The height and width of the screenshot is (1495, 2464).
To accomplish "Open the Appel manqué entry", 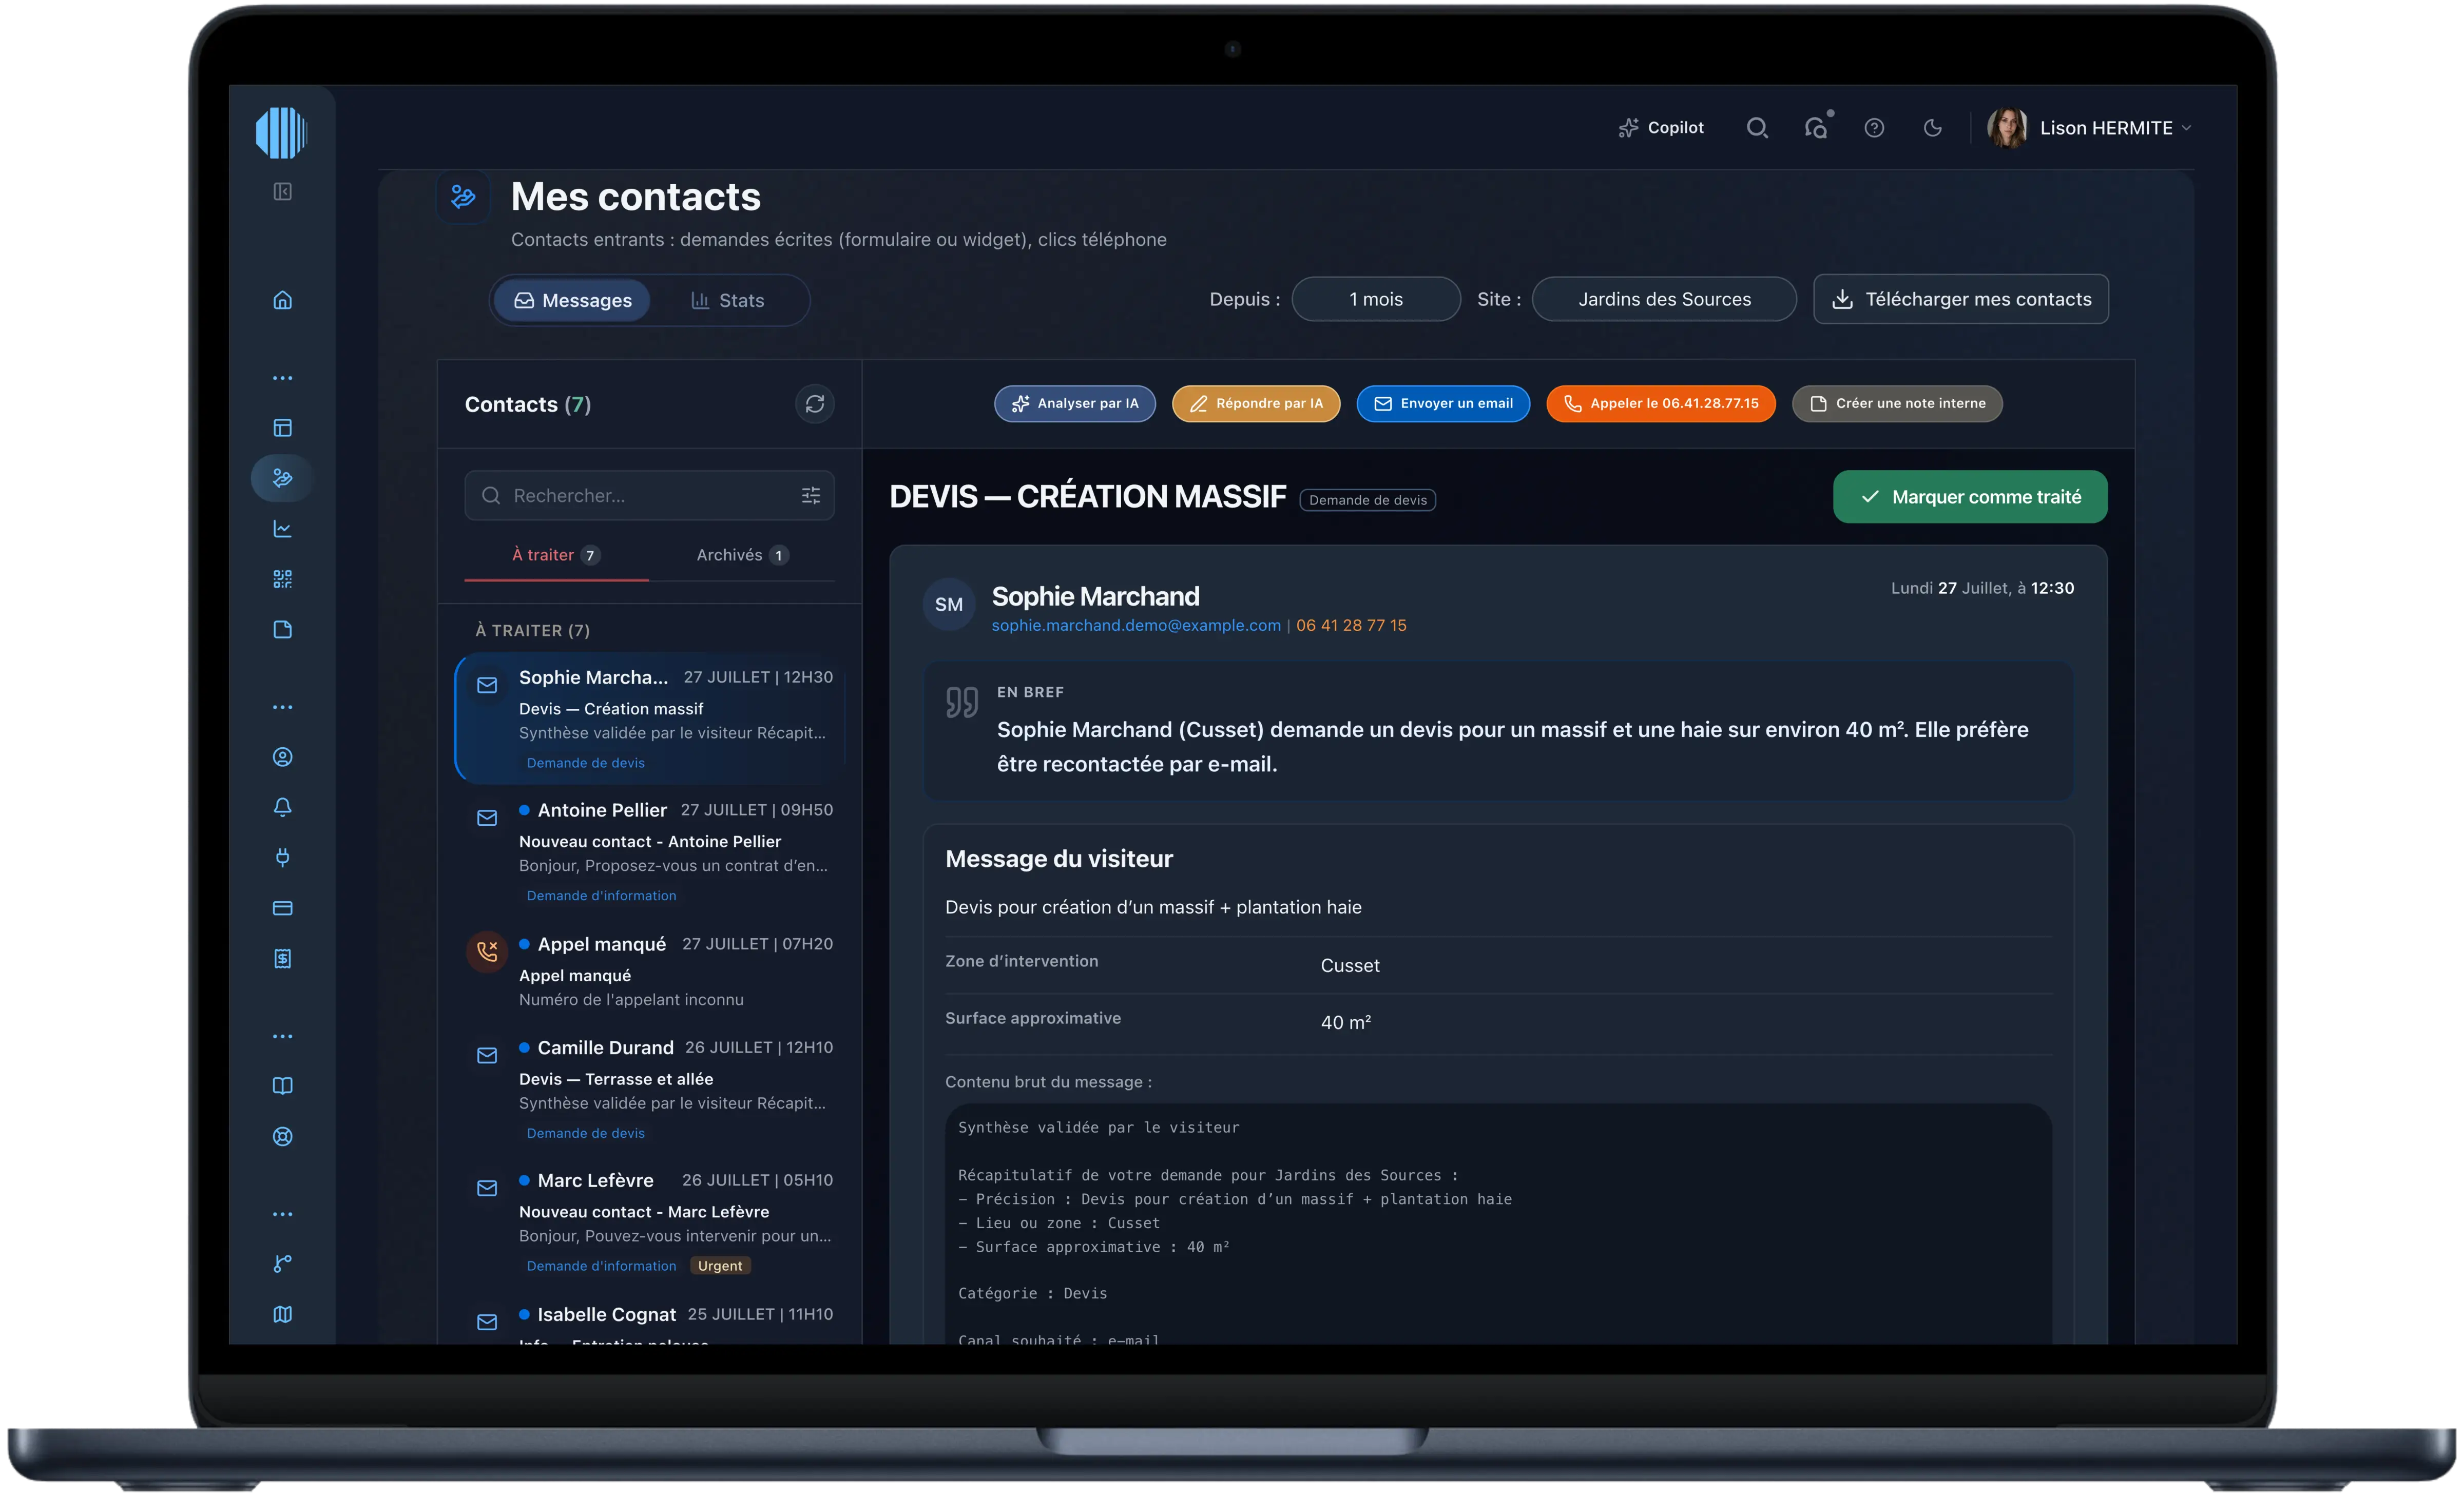I will 650,971.
